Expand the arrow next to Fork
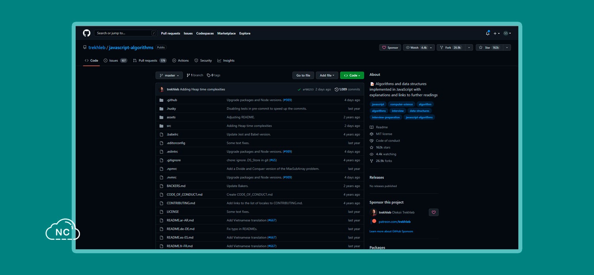This screenshot has height=275, width=594. (469, 47)
